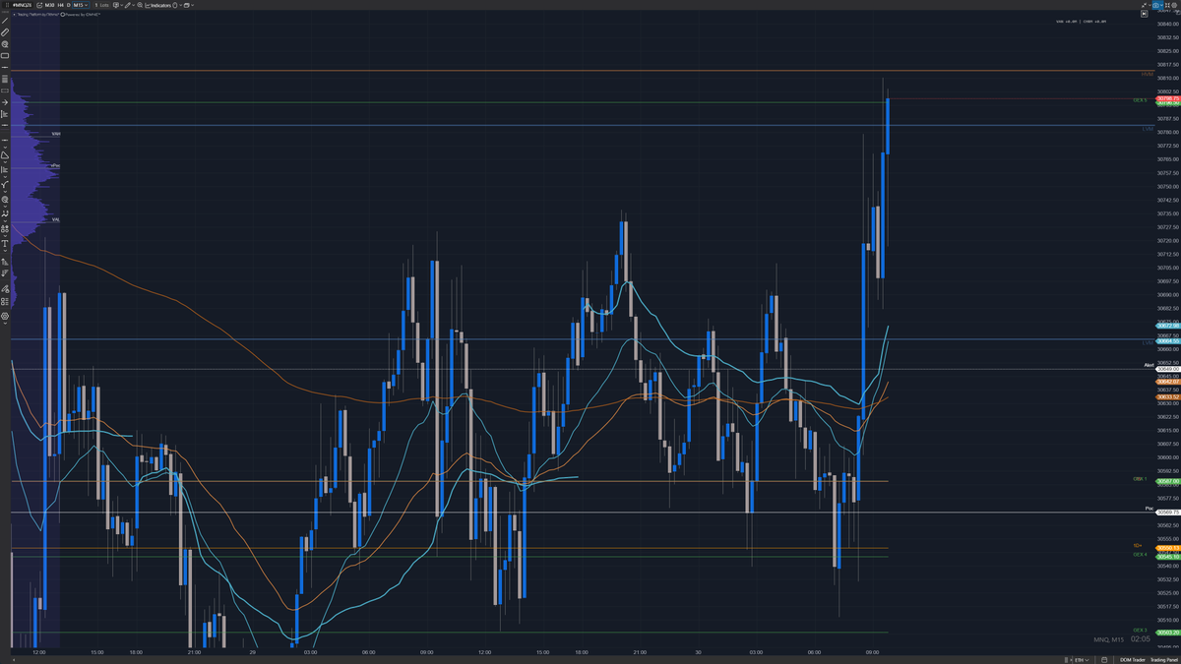Click the 30633.52 orange price label
The height and width of the screenshot is (664, 1181).
pyautogui.click(x=1168, y=397)
